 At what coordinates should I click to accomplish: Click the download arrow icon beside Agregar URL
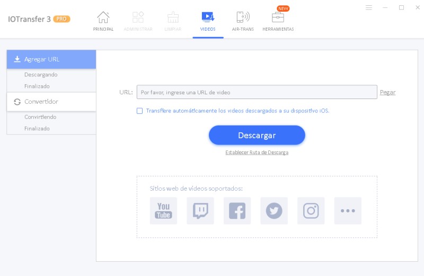coord(17,59)
